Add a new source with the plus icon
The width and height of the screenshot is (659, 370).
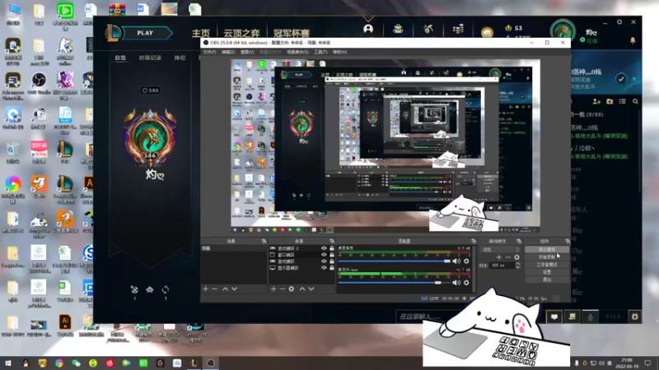coord(273,289)
